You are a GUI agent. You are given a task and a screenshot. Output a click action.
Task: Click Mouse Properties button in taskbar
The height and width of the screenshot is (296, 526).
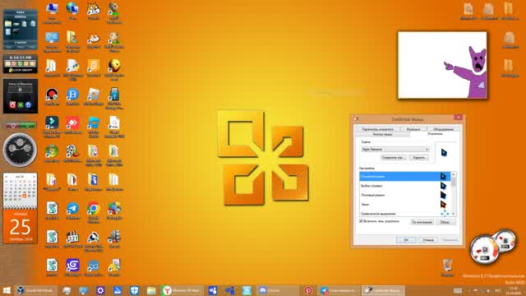point(383,290)
